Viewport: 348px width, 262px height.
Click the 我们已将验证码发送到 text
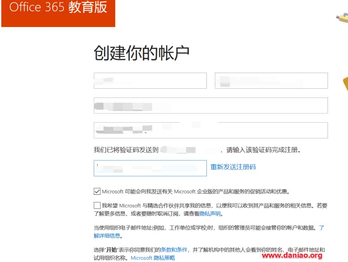pos(126,150)
